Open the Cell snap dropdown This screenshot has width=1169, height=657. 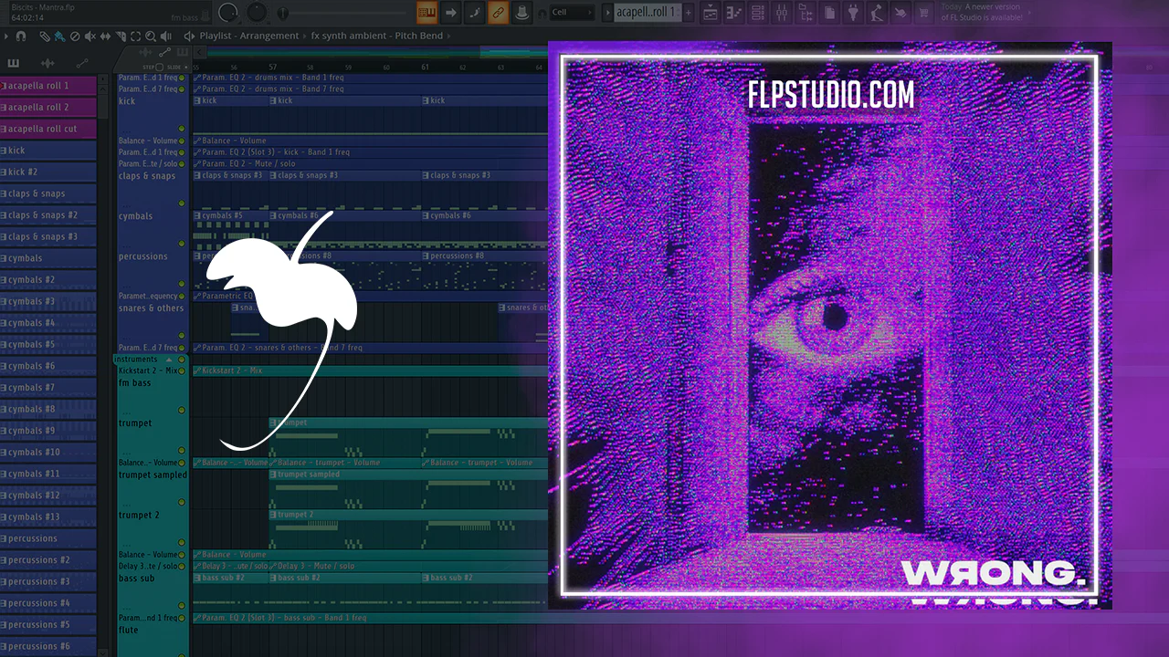pyautogui.click(x=573, y=13)
